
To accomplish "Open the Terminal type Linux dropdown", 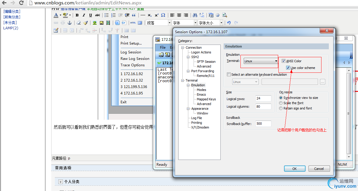I will click(x=261, y=61).
